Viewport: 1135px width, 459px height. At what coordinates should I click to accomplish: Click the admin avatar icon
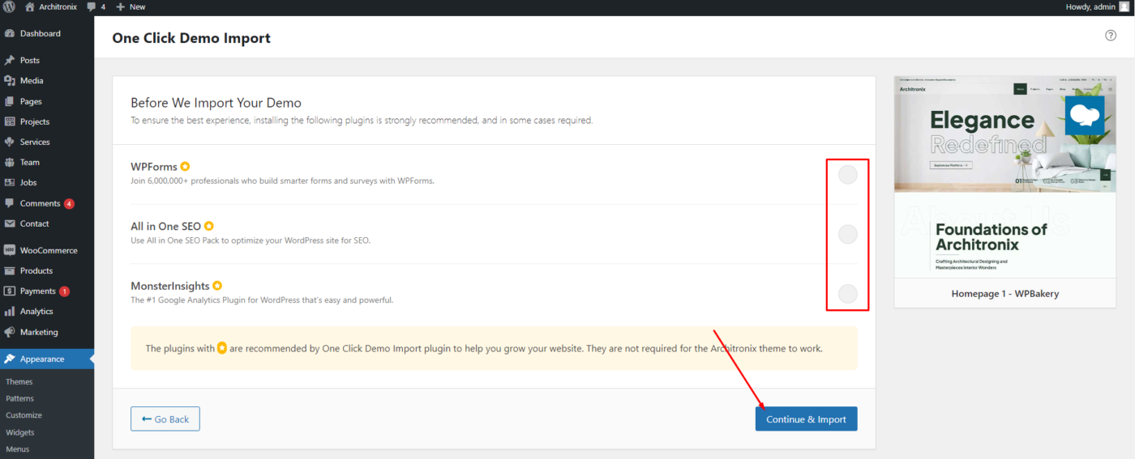(1124, 6)
